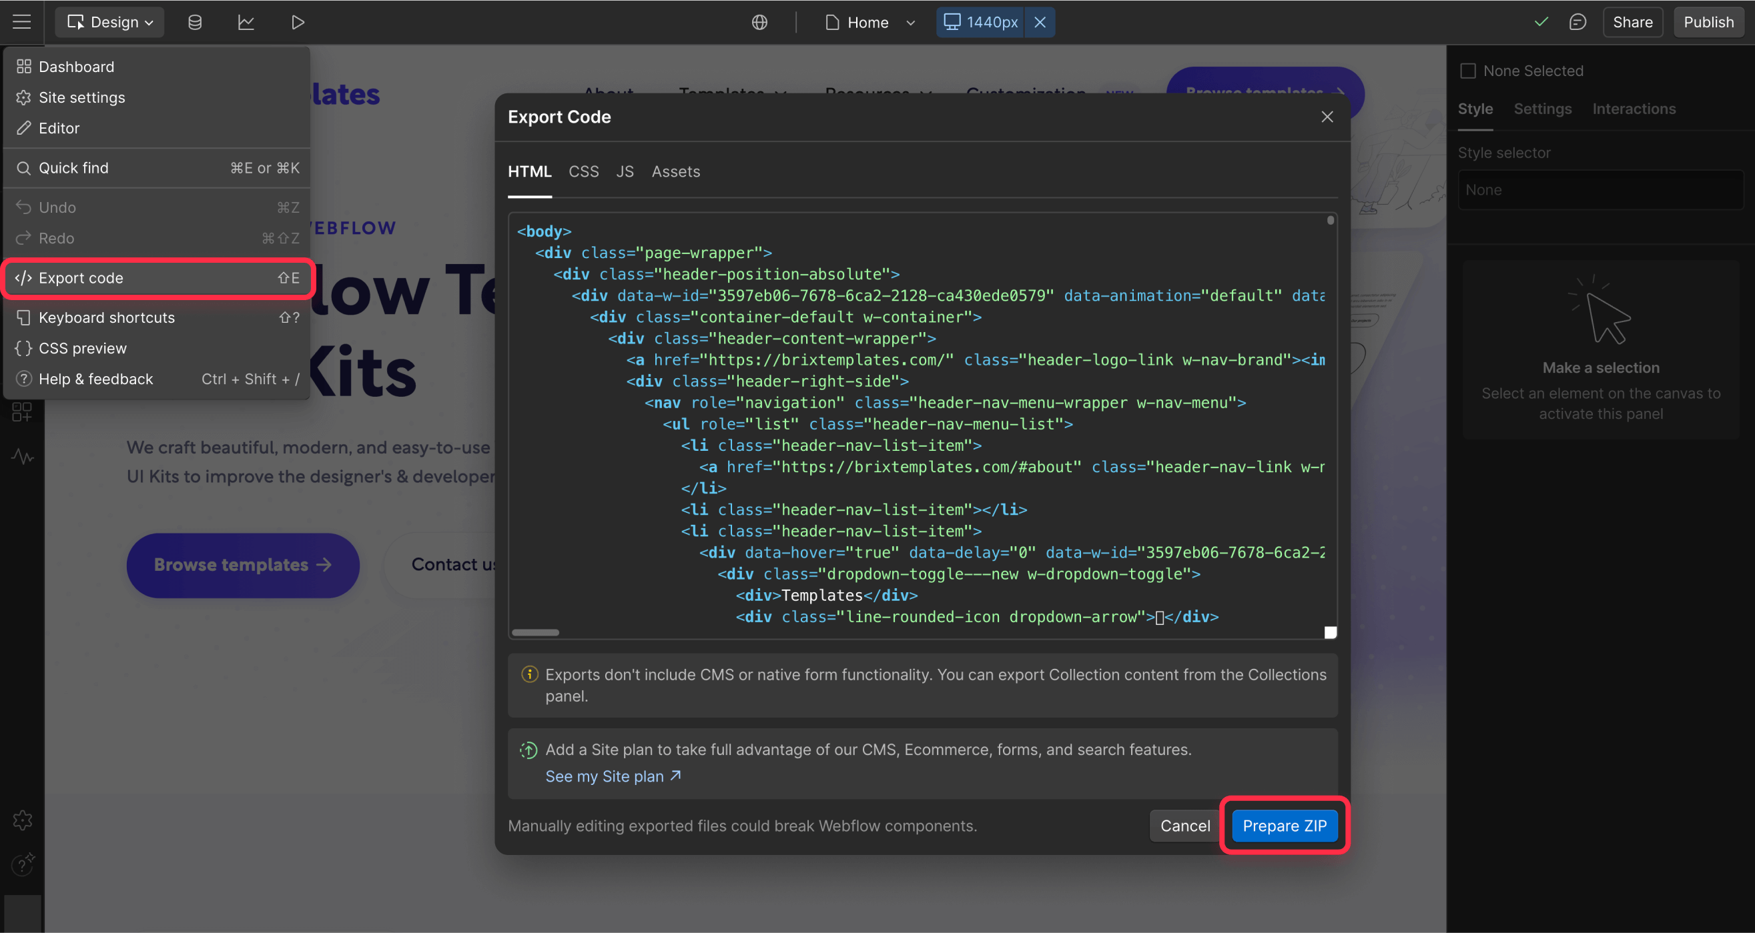
Task: Close the Export Code dialog
Action: tap(1327, 117)
